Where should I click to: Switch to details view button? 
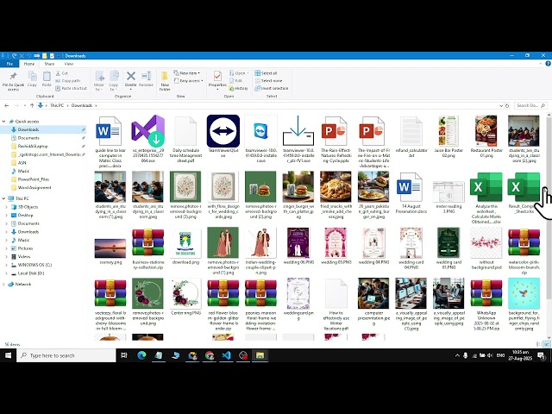pos(540,344)
